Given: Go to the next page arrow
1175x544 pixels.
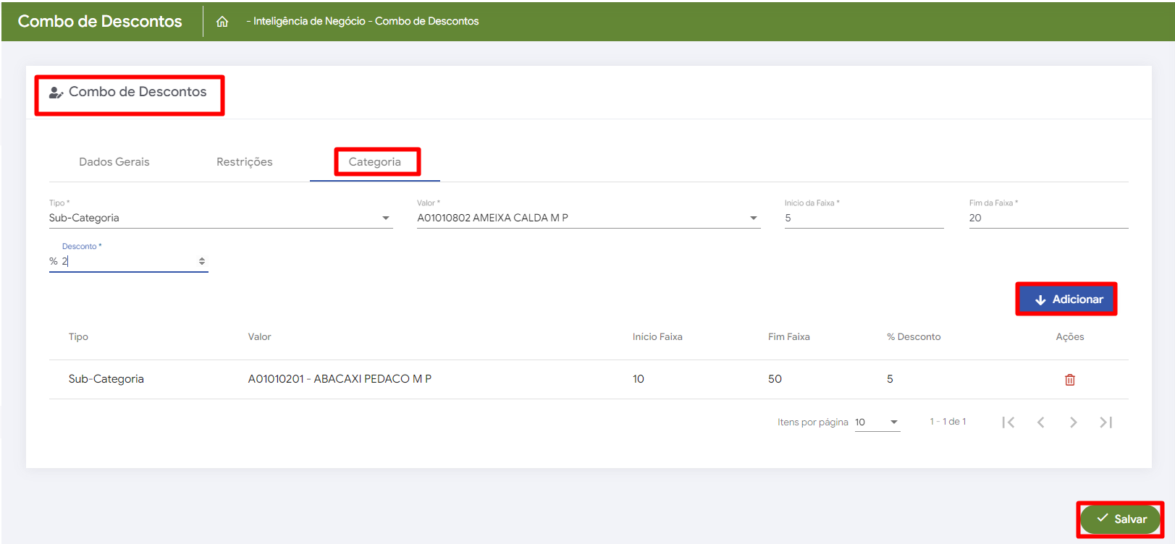Looking at the screenshot, I should pos(1073,422).
